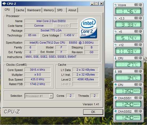Click the MB thermometer icon
The height and width of the screenshot is (125, 147).
pos(116,72)
